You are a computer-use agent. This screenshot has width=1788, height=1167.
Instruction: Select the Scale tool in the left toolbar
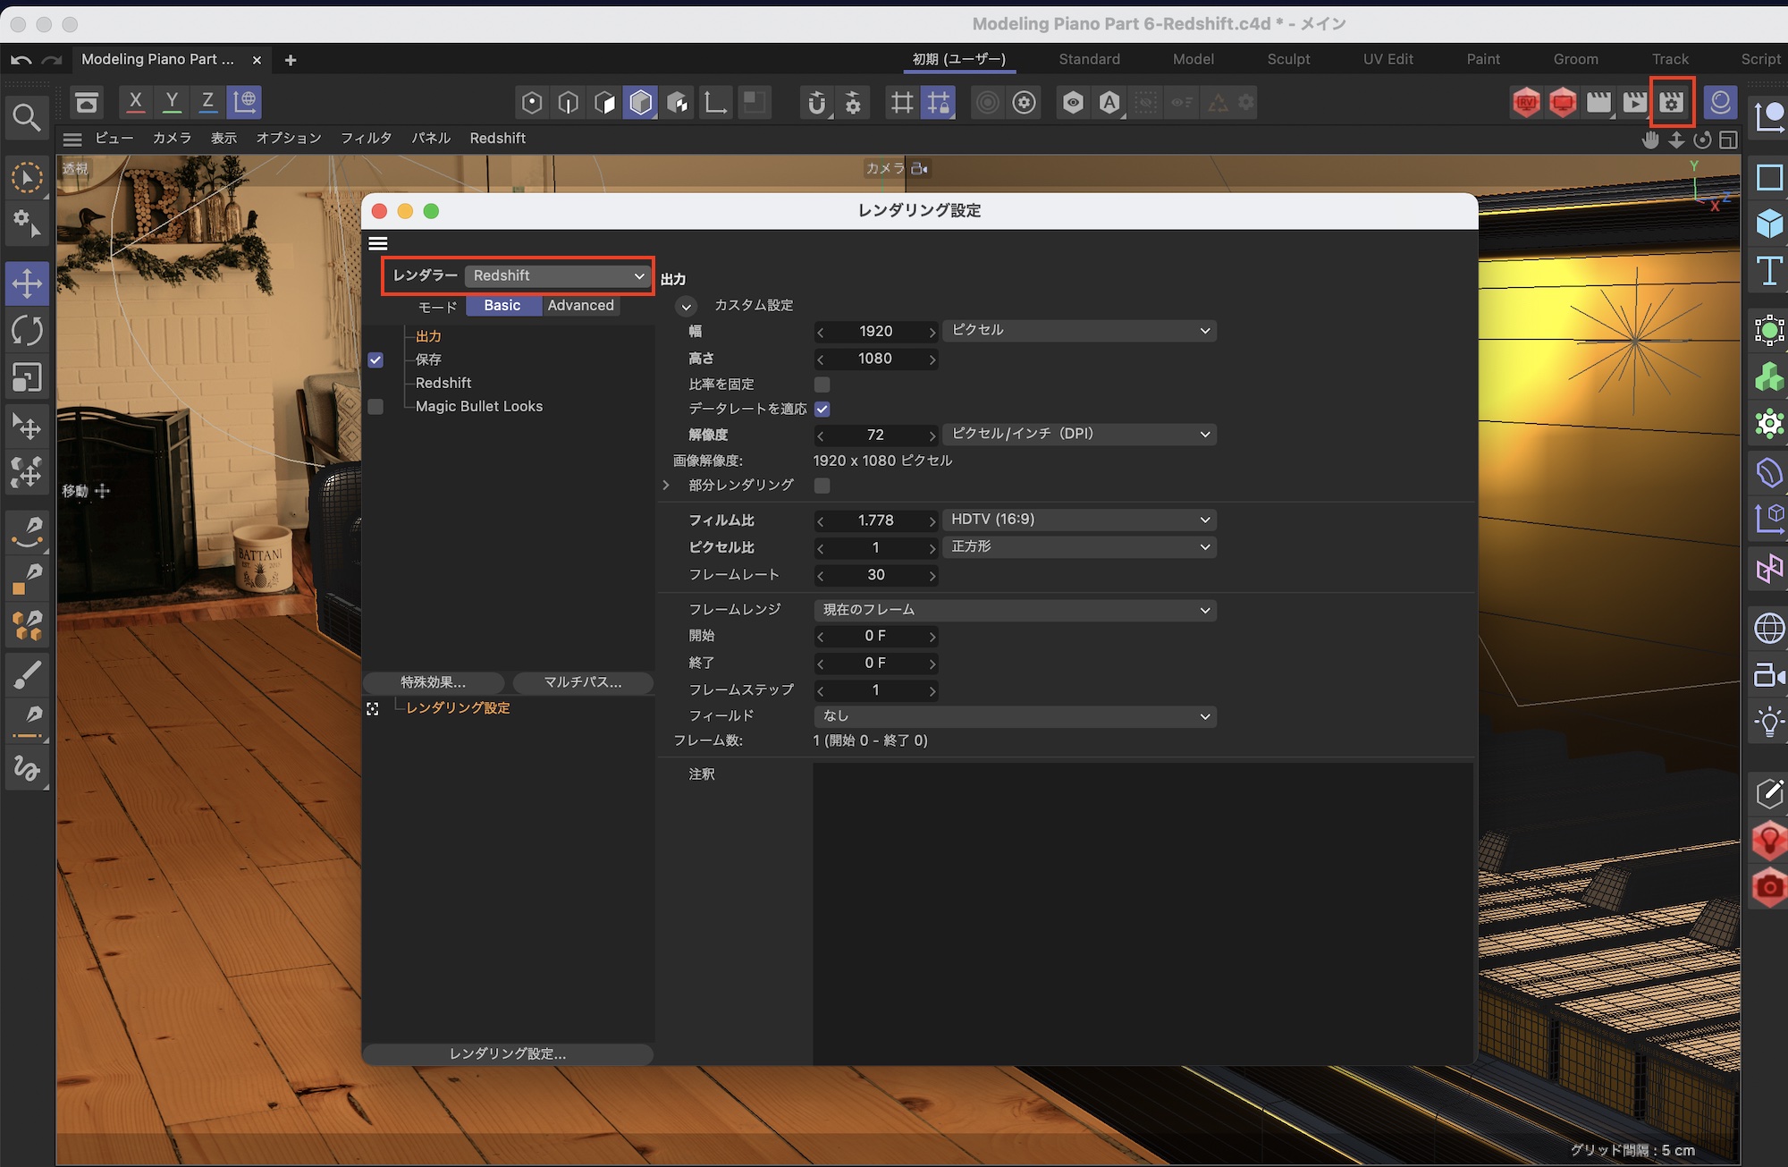pyautogui.click(x=28, y=376)
